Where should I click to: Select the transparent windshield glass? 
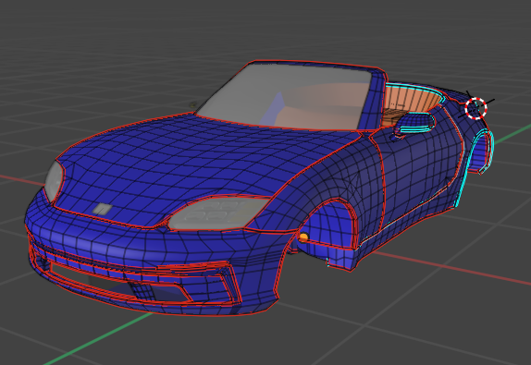click(x=285, y=96)
